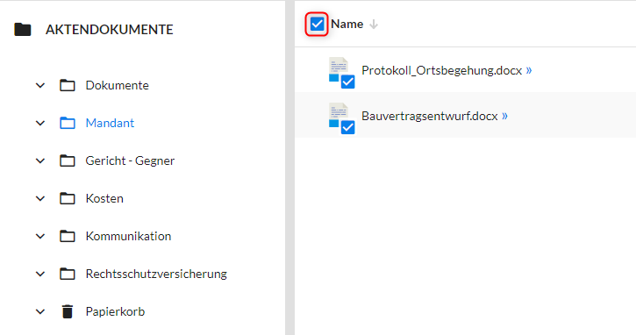Click the vertical divider between the panels
Image resolution: width=636 pixels, height=335 pixels.
(x=289, y=167)
